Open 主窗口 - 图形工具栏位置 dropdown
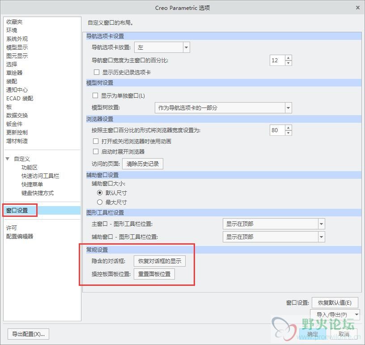Image resolution: width=365 pixels, height=345 pixels. tap(274, 224)
